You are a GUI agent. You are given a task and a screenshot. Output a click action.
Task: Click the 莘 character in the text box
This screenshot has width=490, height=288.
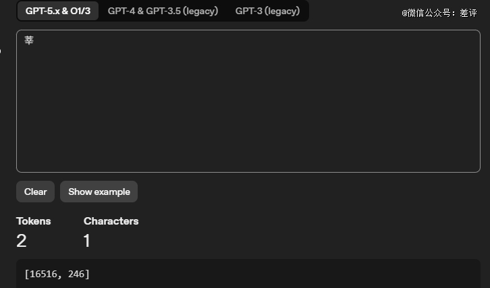(29, 40)
